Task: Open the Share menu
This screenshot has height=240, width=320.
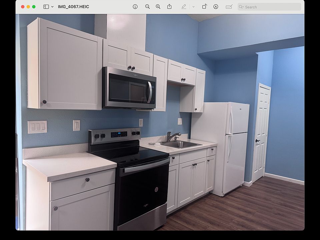Action: [169, 7]
